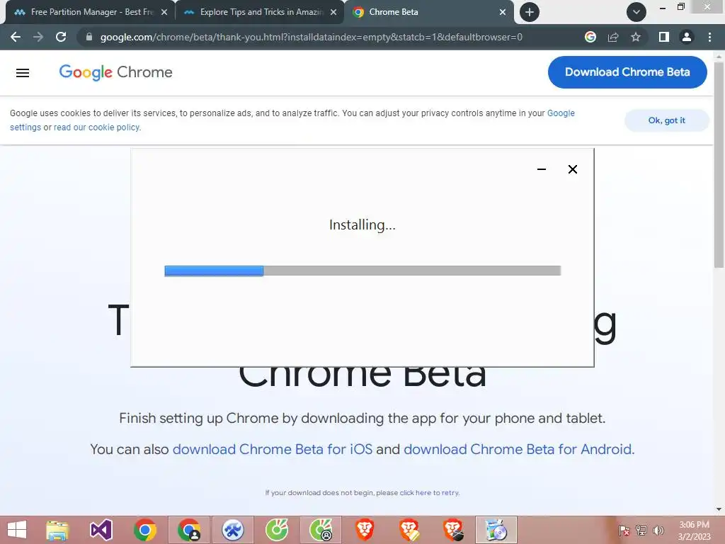The width and height of the screenshot is (725, 544).
Task: Share this page using share icon
Action: coord(613,37)
